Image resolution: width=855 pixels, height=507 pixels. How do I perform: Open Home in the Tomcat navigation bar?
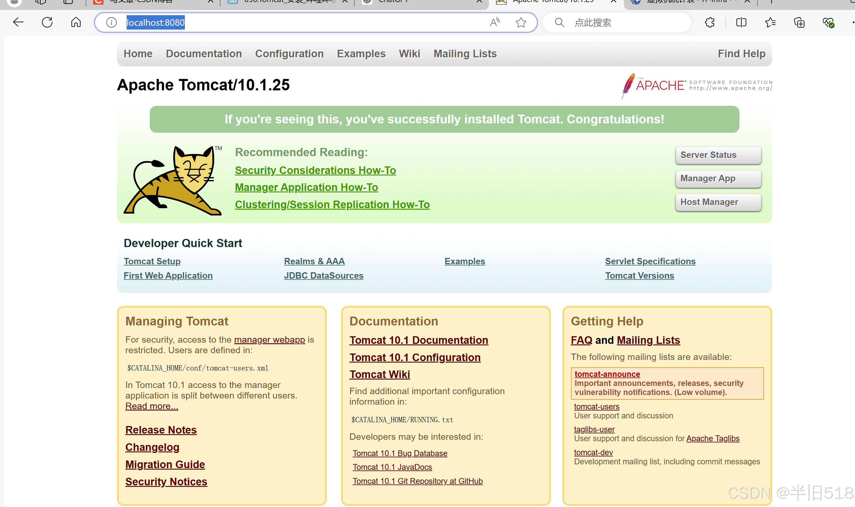[138, 54]
